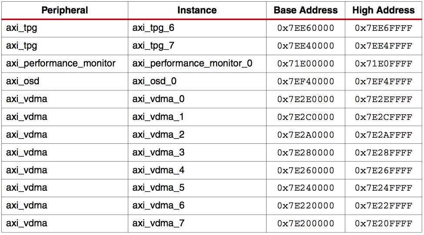Click the Peripheral column header
The image size is (424, 235).
[65, 10]
